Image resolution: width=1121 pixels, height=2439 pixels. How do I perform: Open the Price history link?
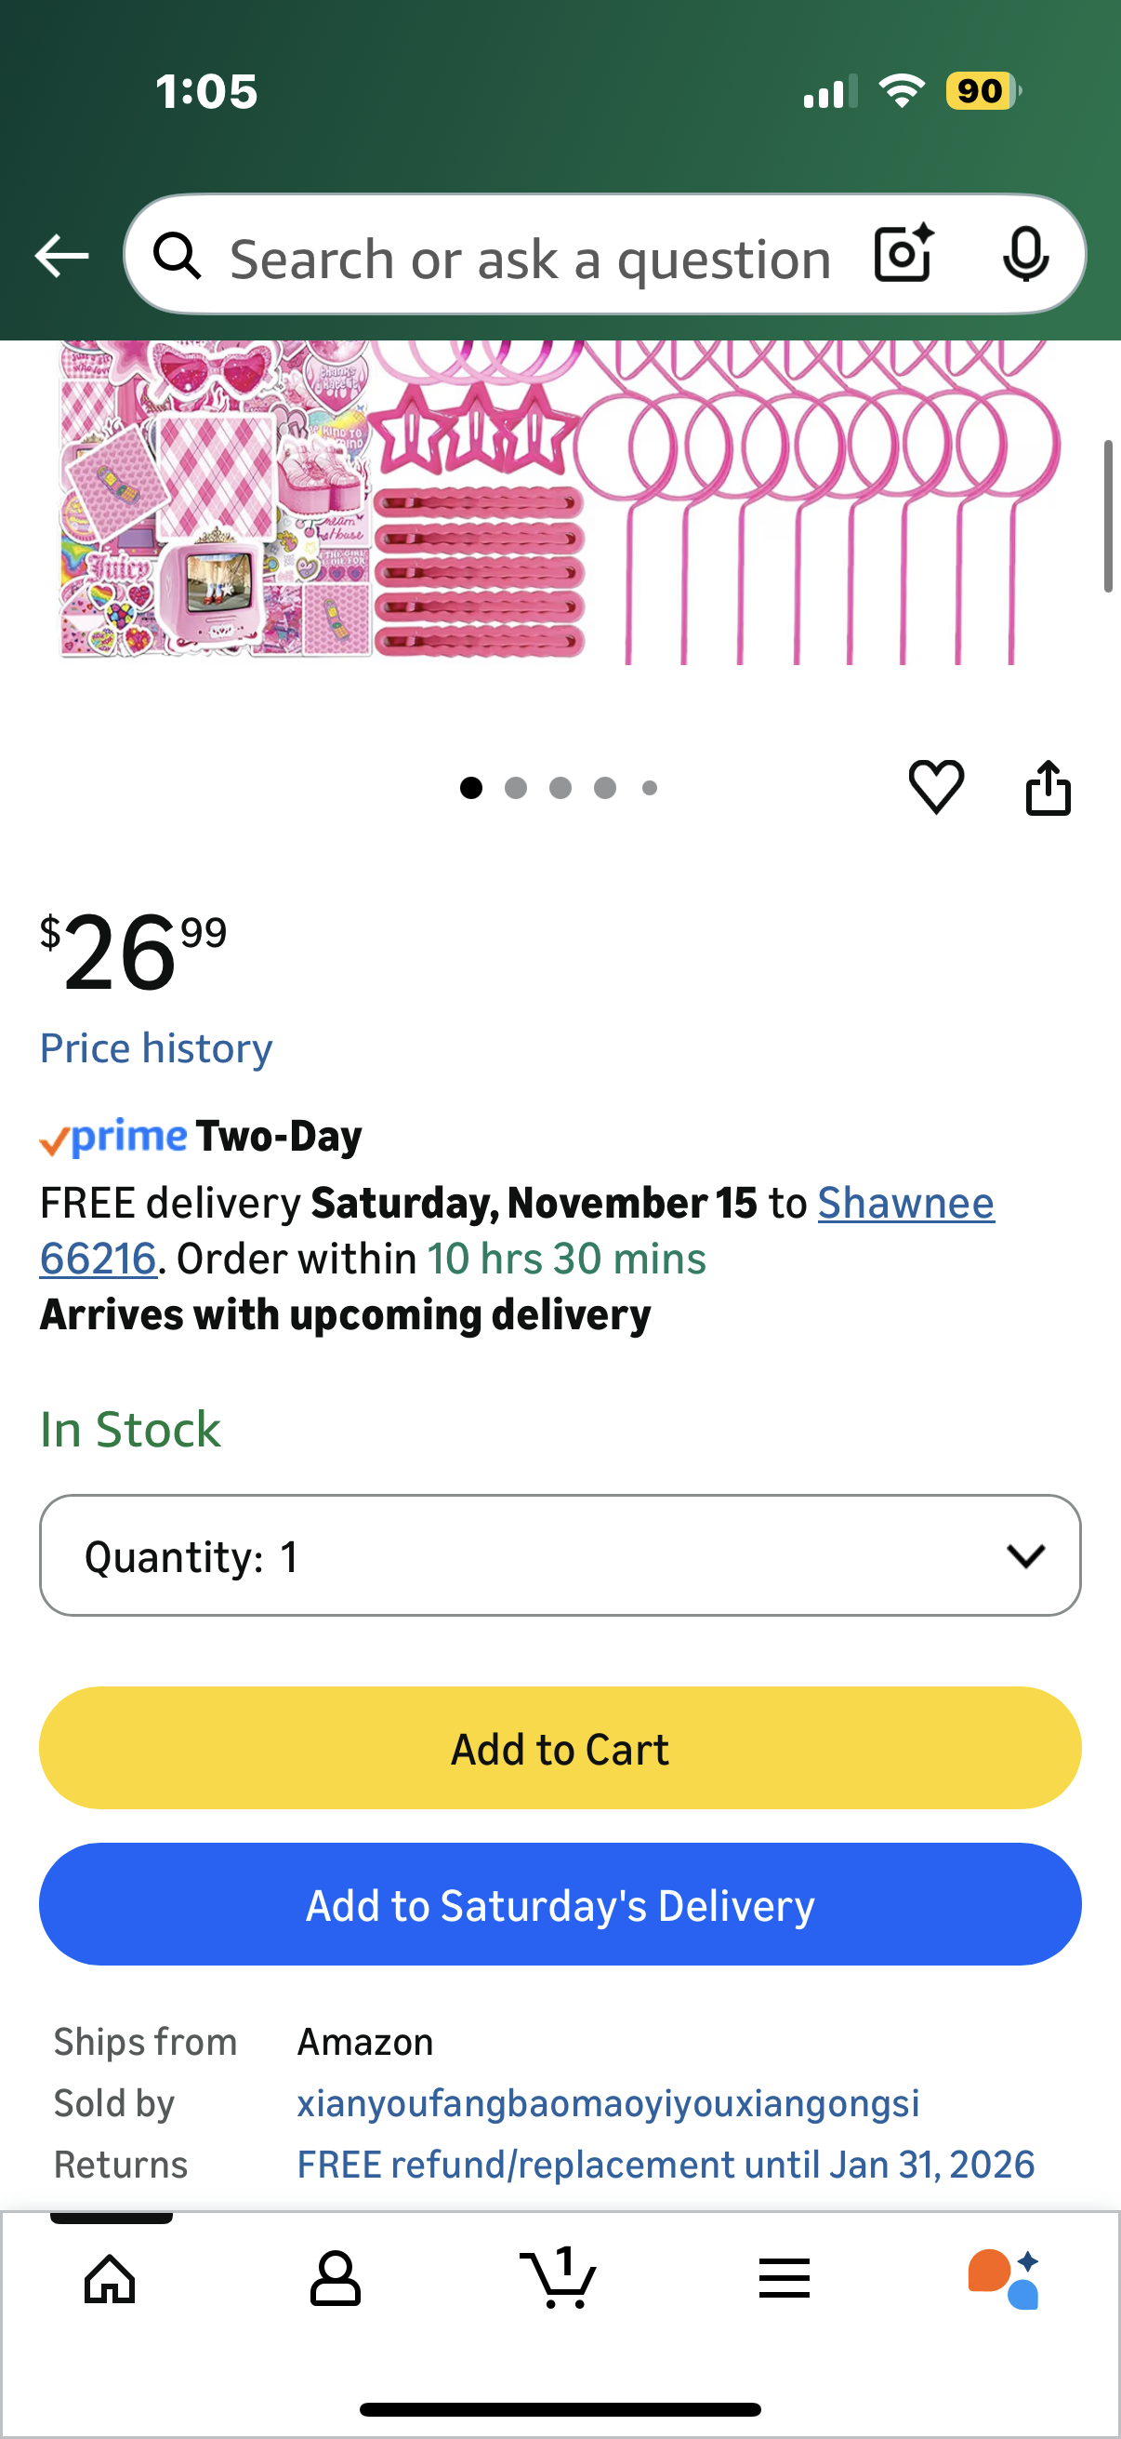pos(156,1048)
